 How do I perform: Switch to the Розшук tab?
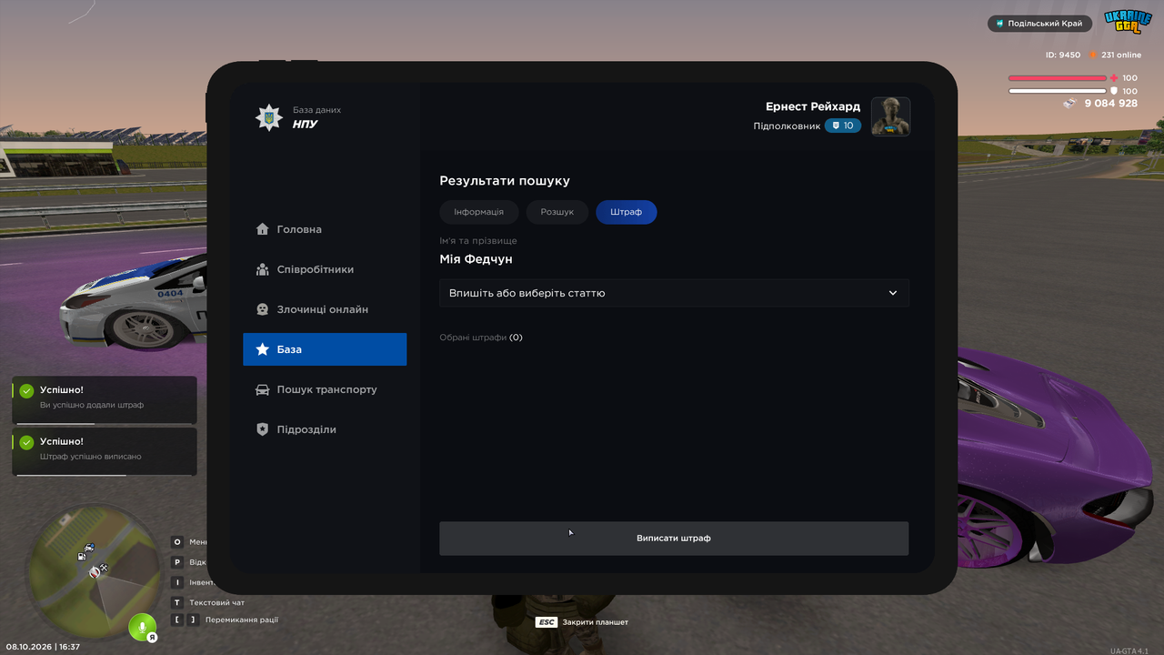point(557,212)
